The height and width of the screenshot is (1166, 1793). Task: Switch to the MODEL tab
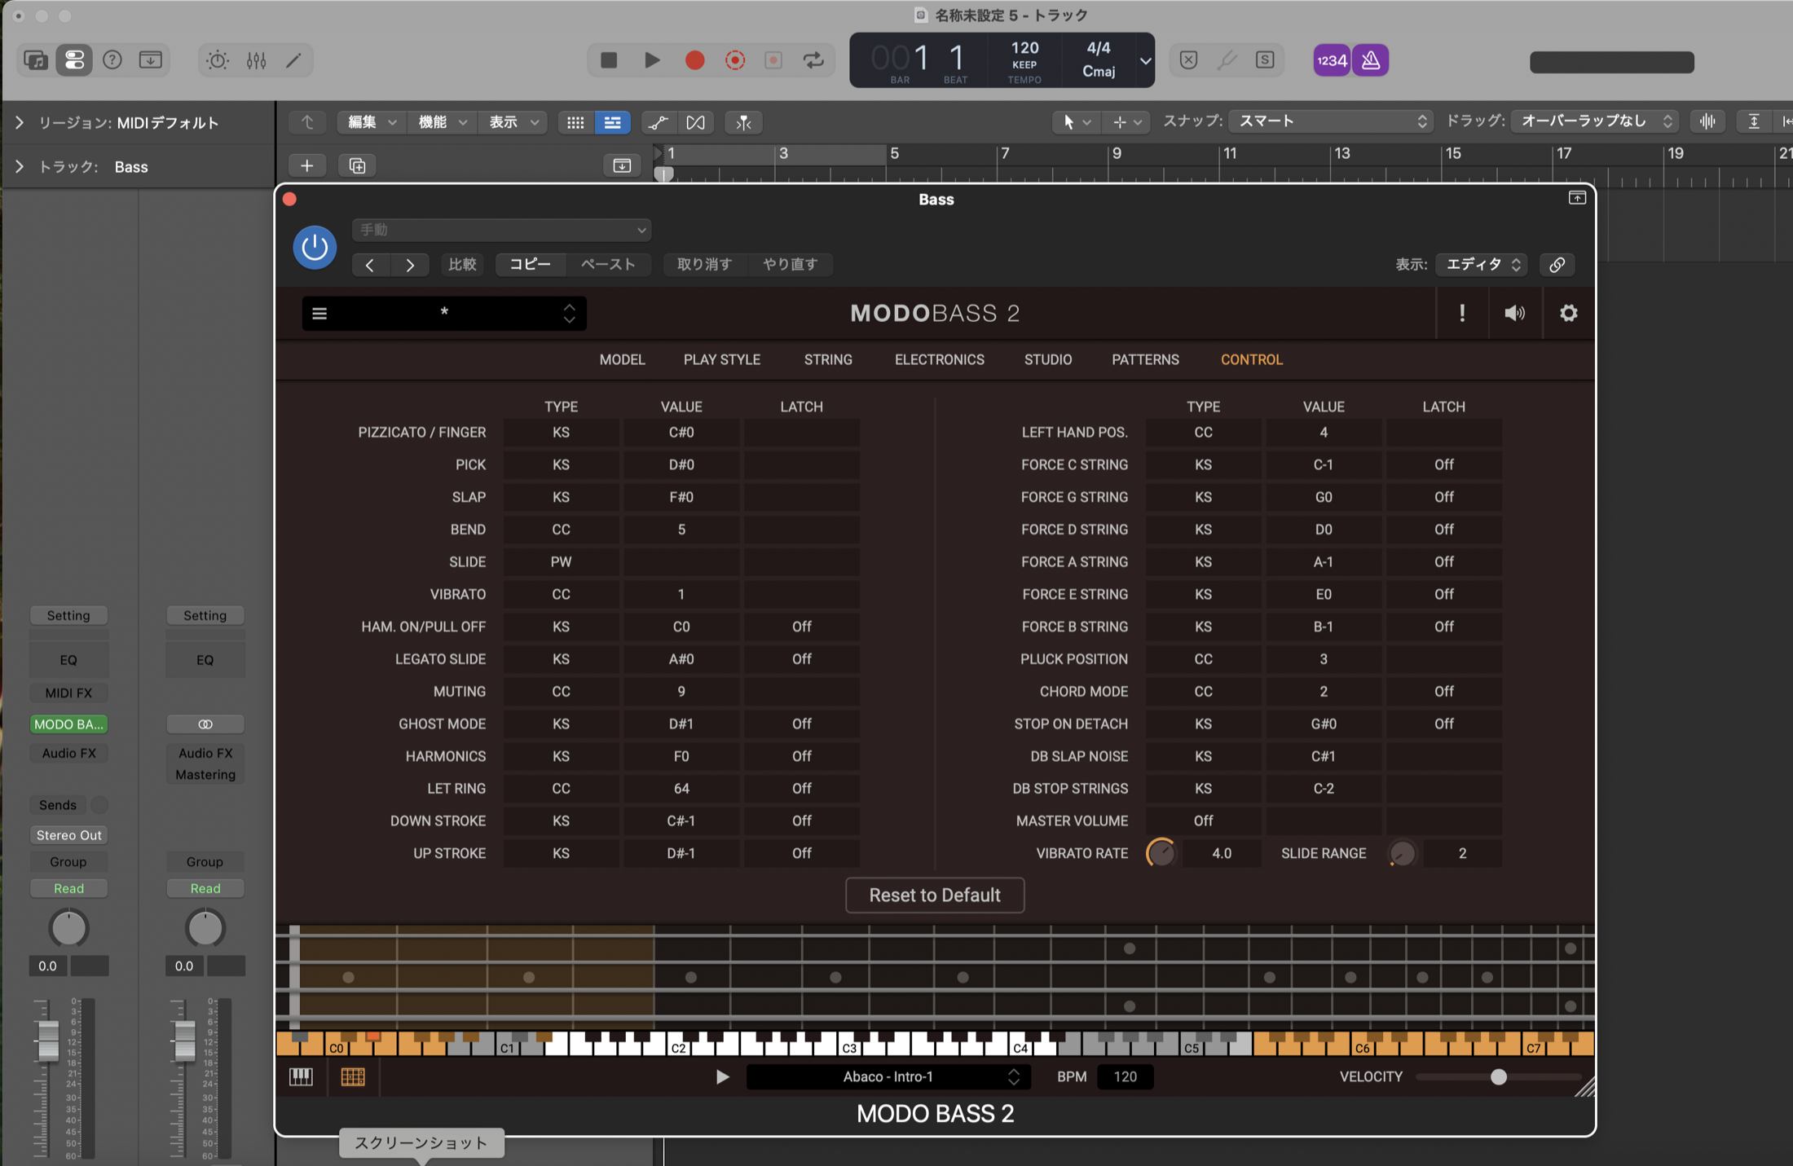click(622, 360)
